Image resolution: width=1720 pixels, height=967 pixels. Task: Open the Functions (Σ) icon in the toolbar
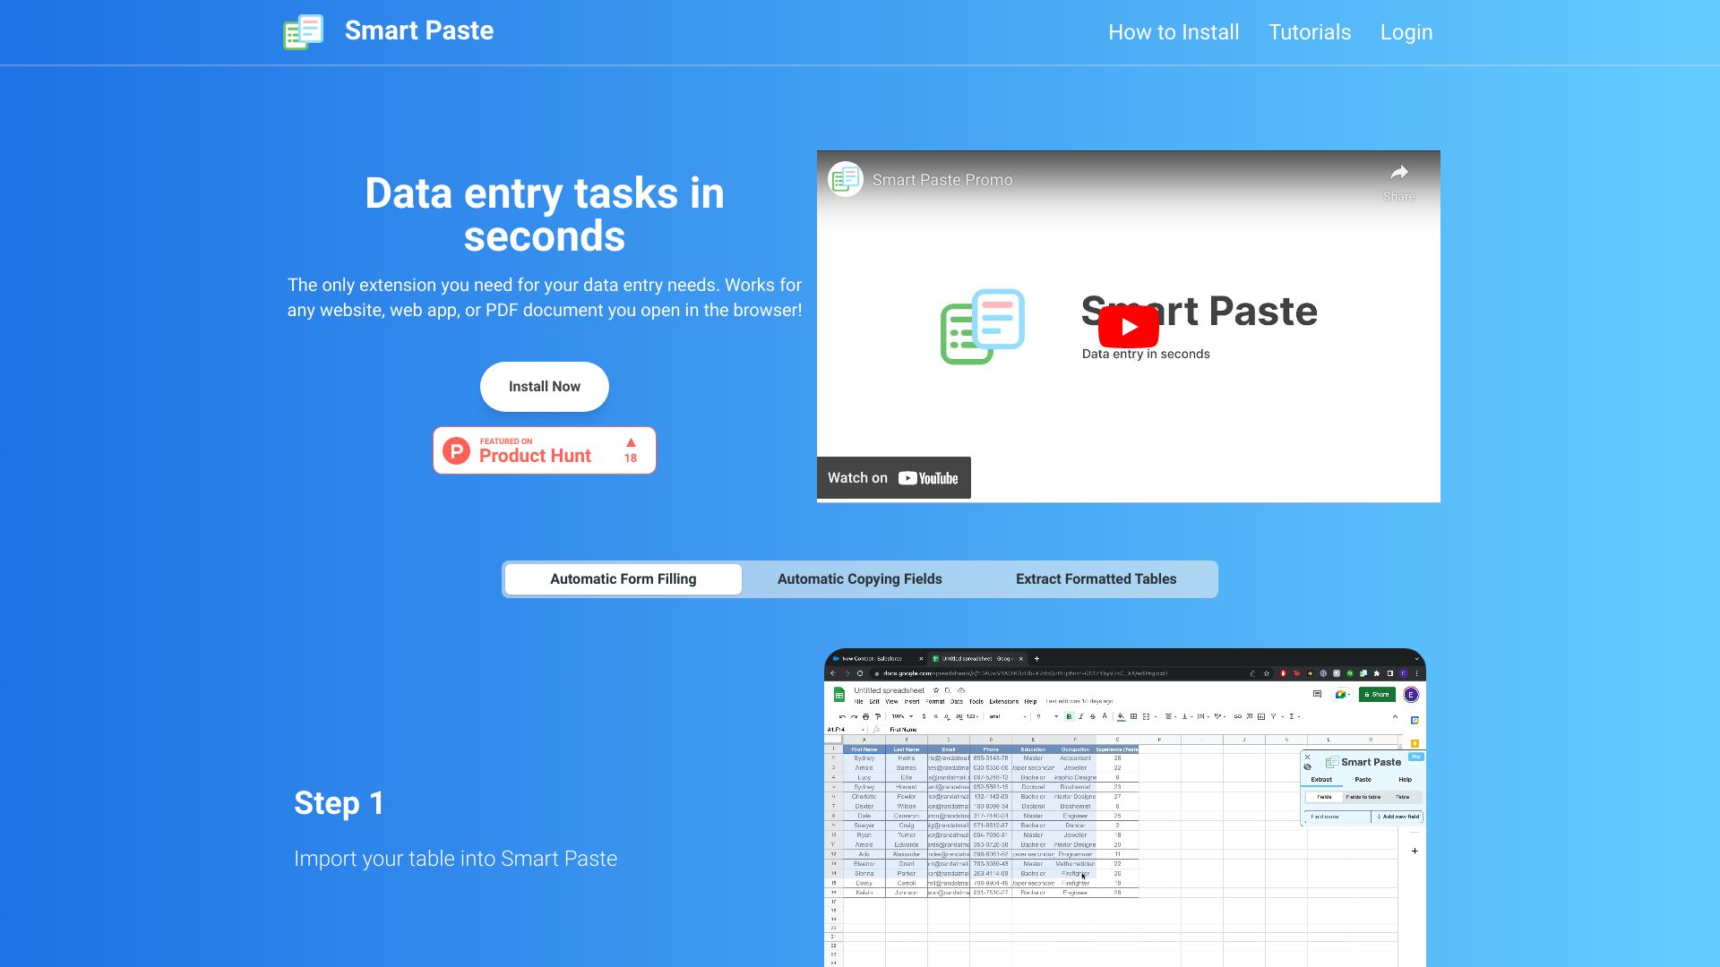[1294, 716]
